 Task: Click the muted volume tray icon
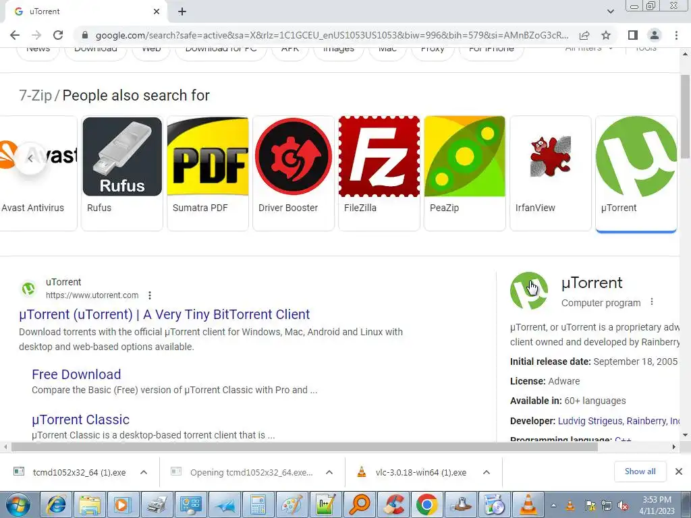[x=624, y=506]
